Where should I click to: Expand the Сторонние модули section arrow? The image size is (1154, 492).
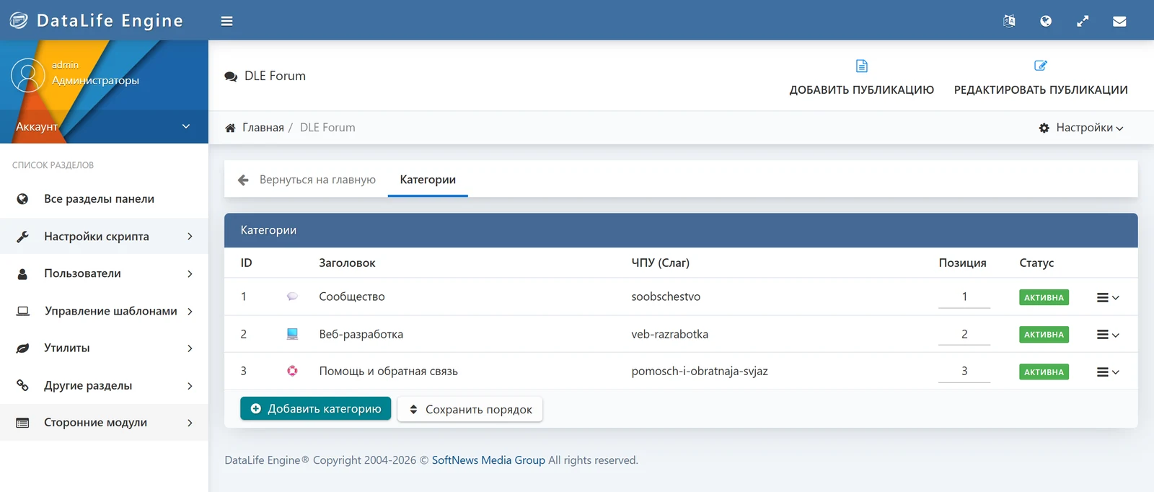tap(190, 423)
